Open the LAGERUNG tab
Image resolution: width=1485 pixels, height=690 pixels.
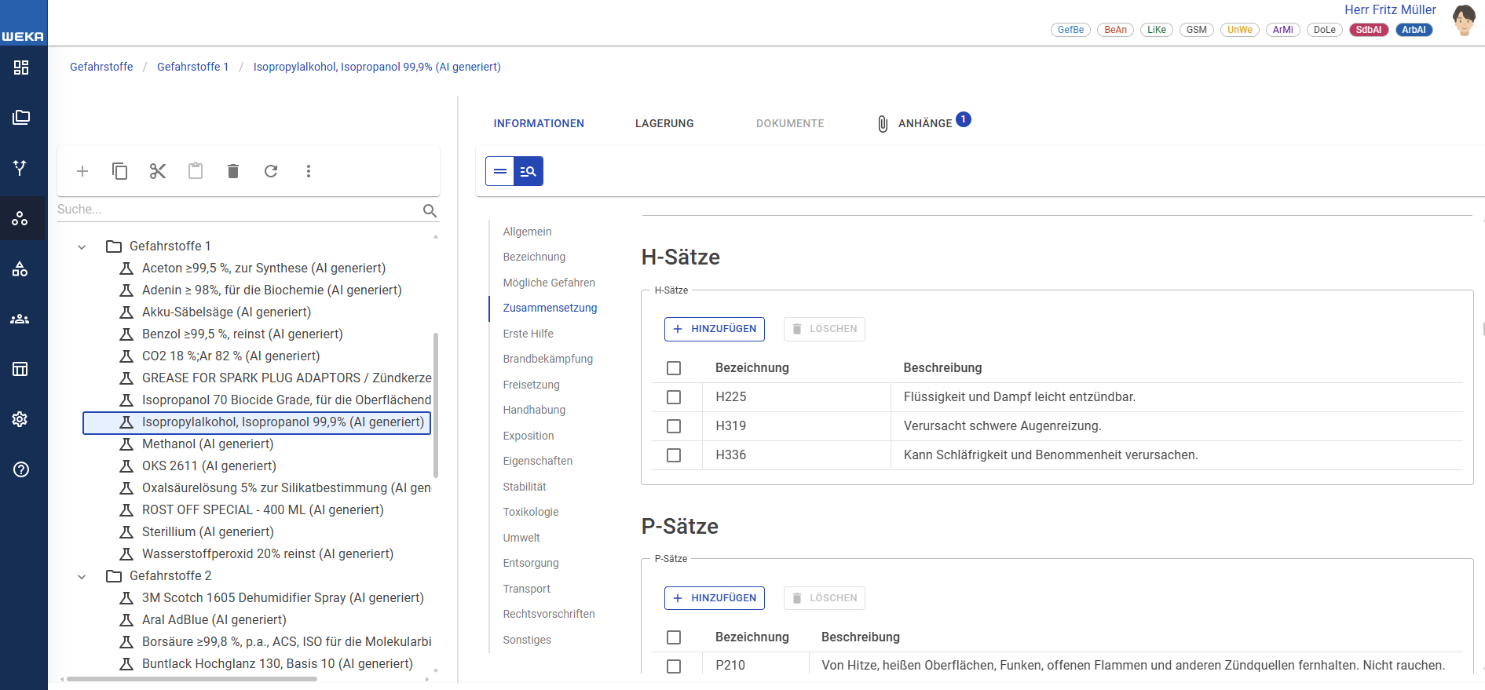tap(664, 123)
